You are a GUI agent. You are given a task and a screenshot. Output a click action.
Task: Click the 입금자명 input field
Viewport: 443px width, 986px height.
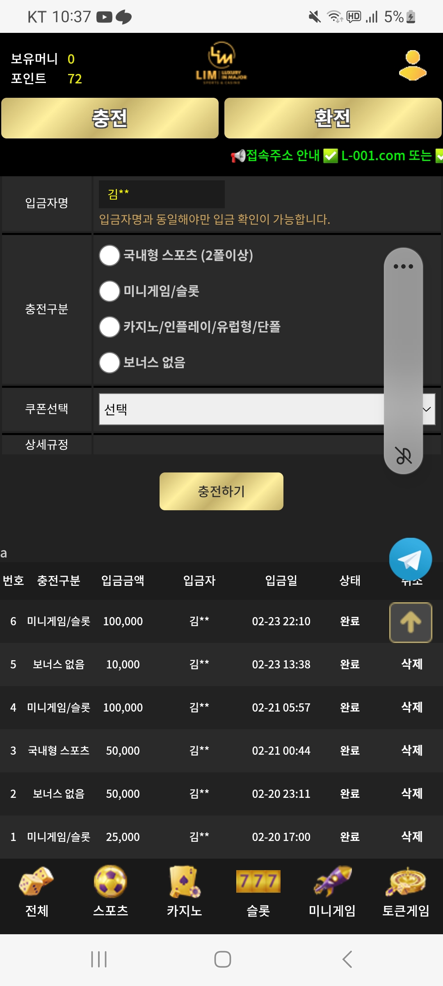coord(162,194)
